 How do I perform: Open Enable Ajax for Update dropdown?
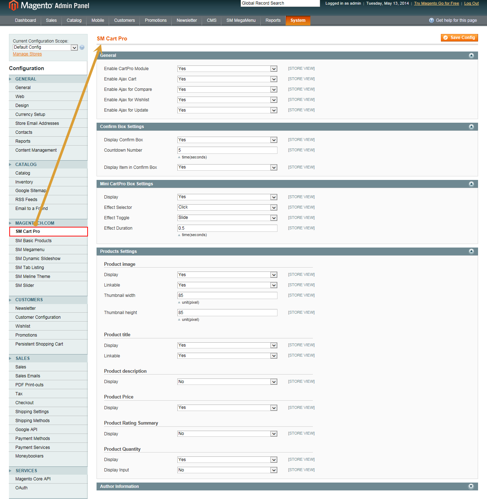[227, 110]
